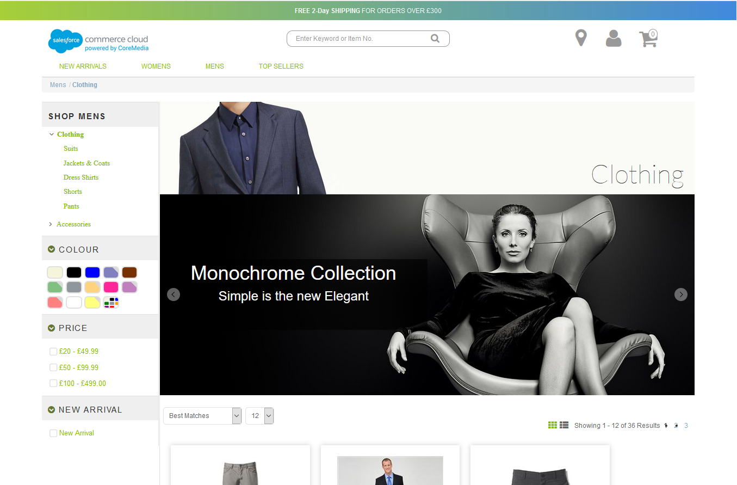Go to Suits under Clothing
Image resolution: width=737 pixels, height=485 pixels.
click(71, 148)
